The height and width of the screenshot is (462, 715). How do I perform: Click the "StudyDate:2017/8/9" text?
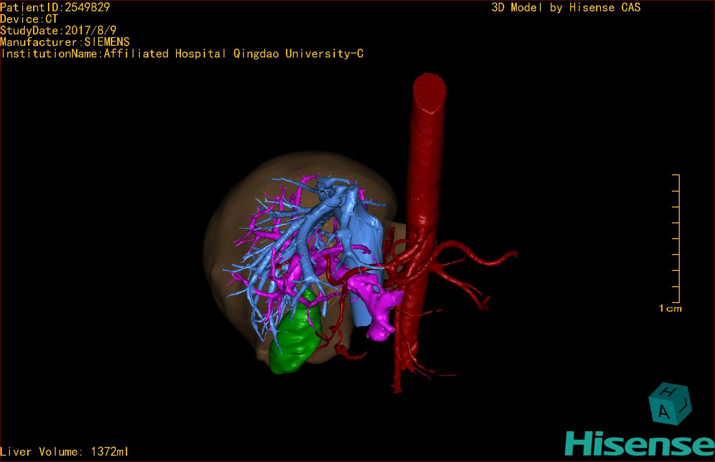[x=58, y=30]
